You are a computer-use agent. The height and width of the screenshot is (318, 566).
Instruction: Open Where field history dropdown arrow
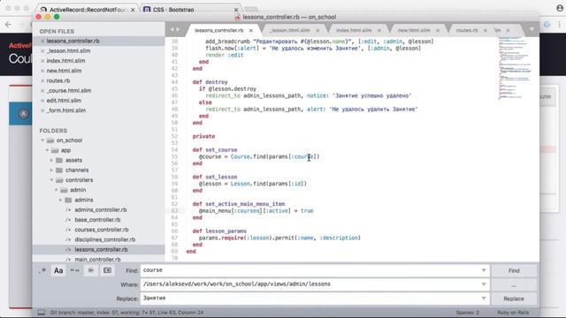coord(484,284)
